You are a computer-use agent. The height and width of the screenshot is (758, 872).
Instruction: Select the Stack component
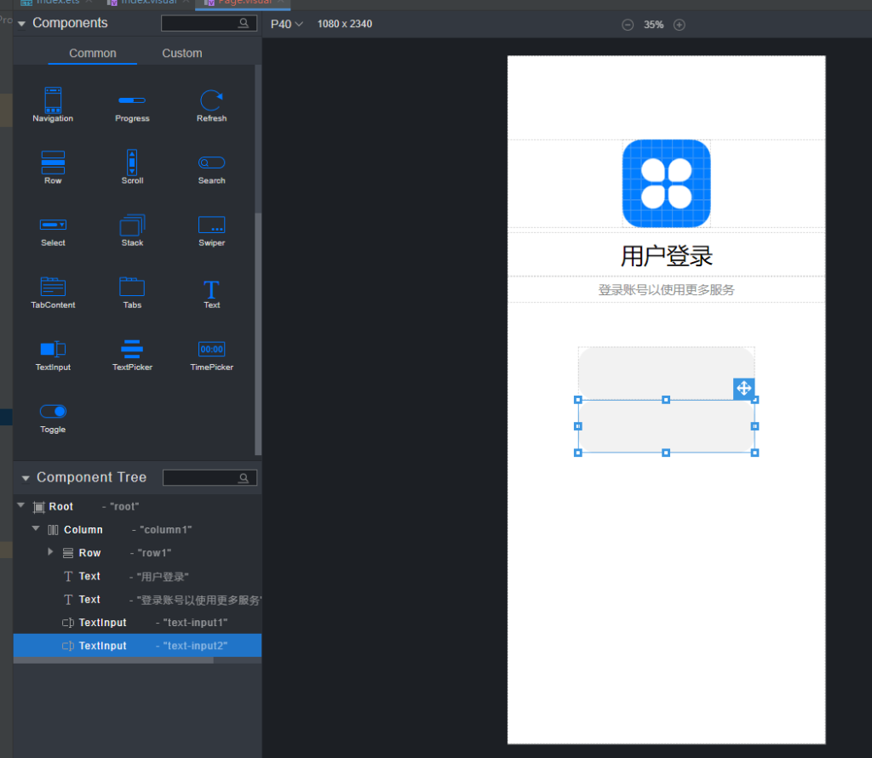click(132, 226)
